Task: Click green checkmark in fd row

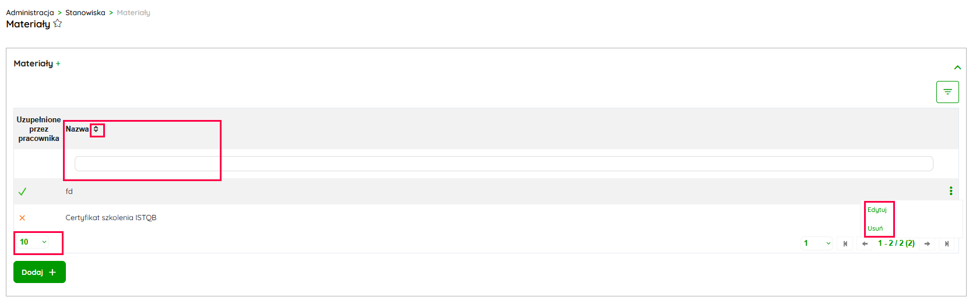Action: tap(22, 192)
